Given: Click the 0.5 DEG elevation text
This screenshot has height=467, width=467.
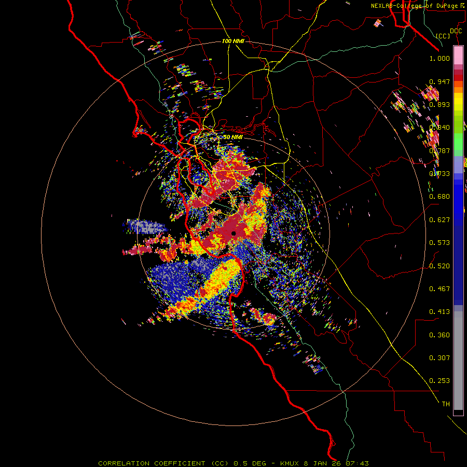Looking at the screenshot, I should (250, 463).
